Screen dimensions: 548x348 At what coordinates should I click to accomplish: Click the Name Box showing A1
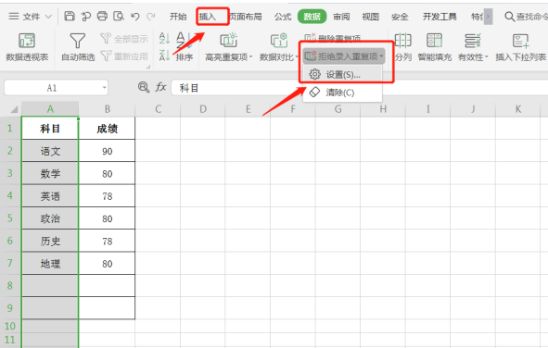[x=56, y=88]
